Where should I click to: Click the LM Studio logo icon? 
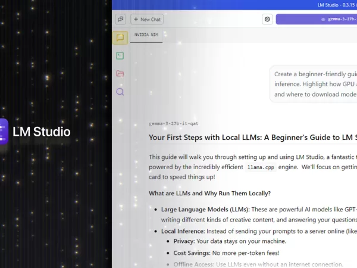(4, 132)
